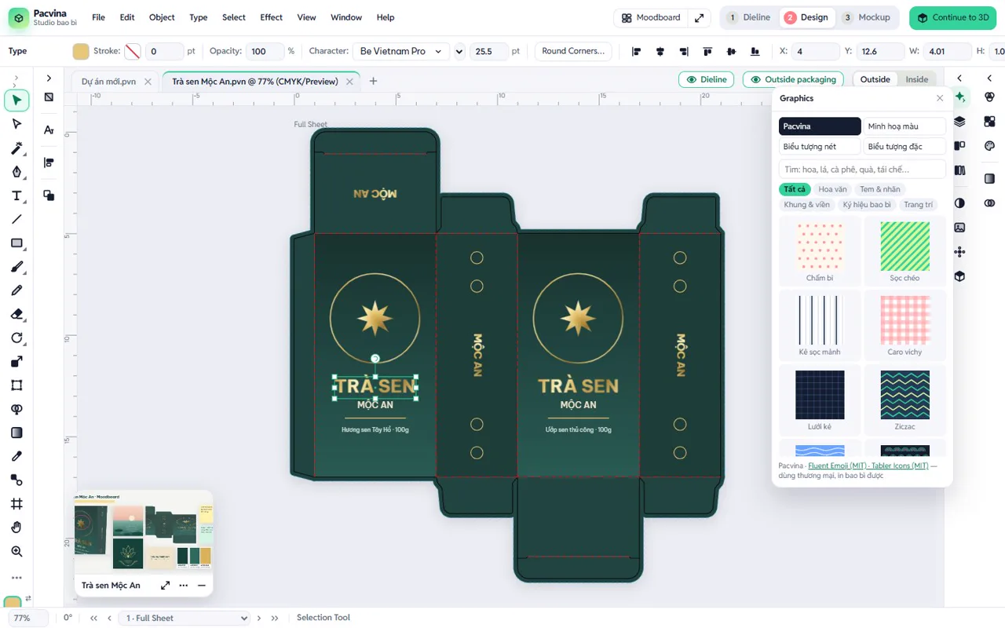
Task: Select the Hoa văn filter chip
Action: (x=832, y=189)
